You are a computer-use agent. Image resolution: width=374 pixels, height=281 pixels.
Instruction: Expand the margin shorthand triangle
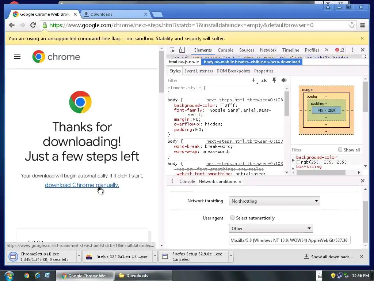(x=194, y=119)
